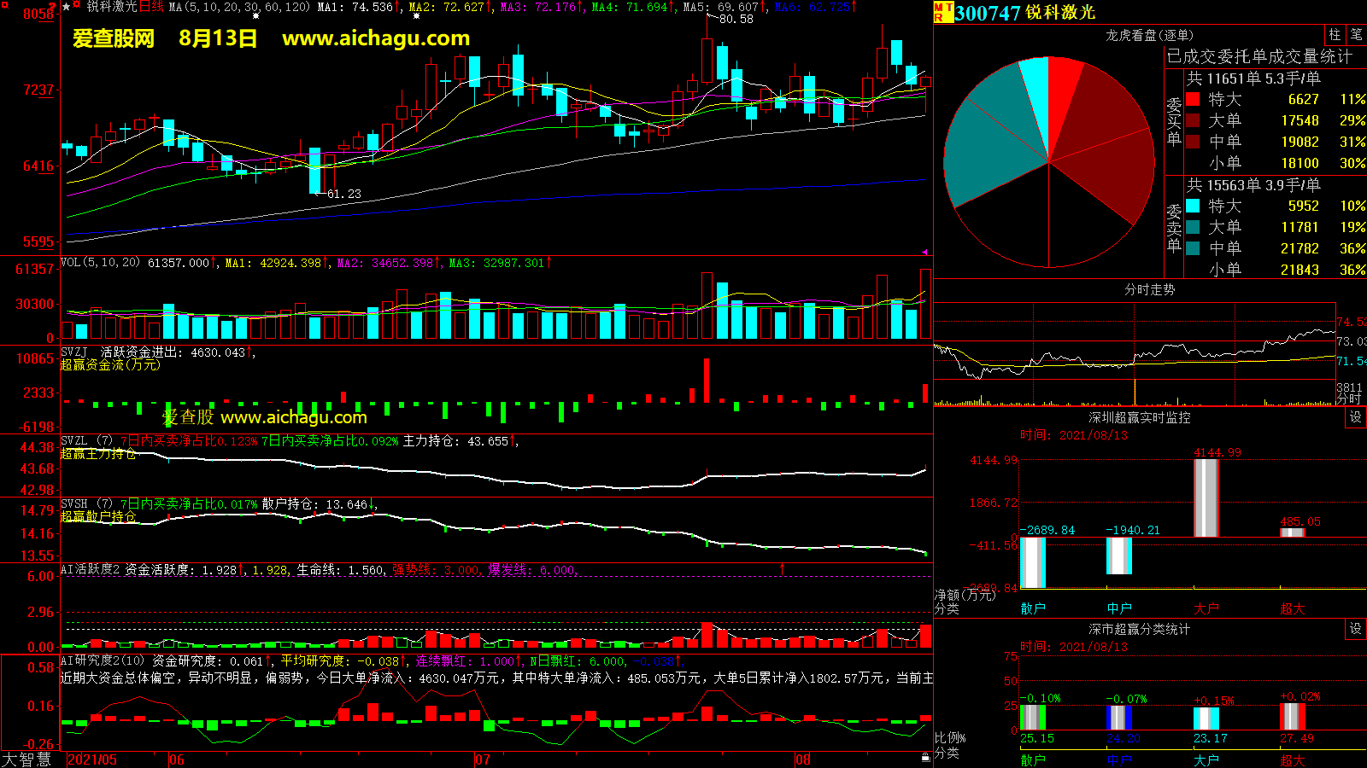Select the 分时走势 panel title
The height and width of the screenshot is (768, 1367).
1149,290
